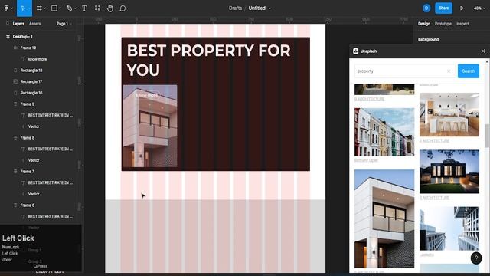The height and width of the screenshot is (276, 490).
Task: Click the Frame 6 layer icon
Action: (15, 205)
